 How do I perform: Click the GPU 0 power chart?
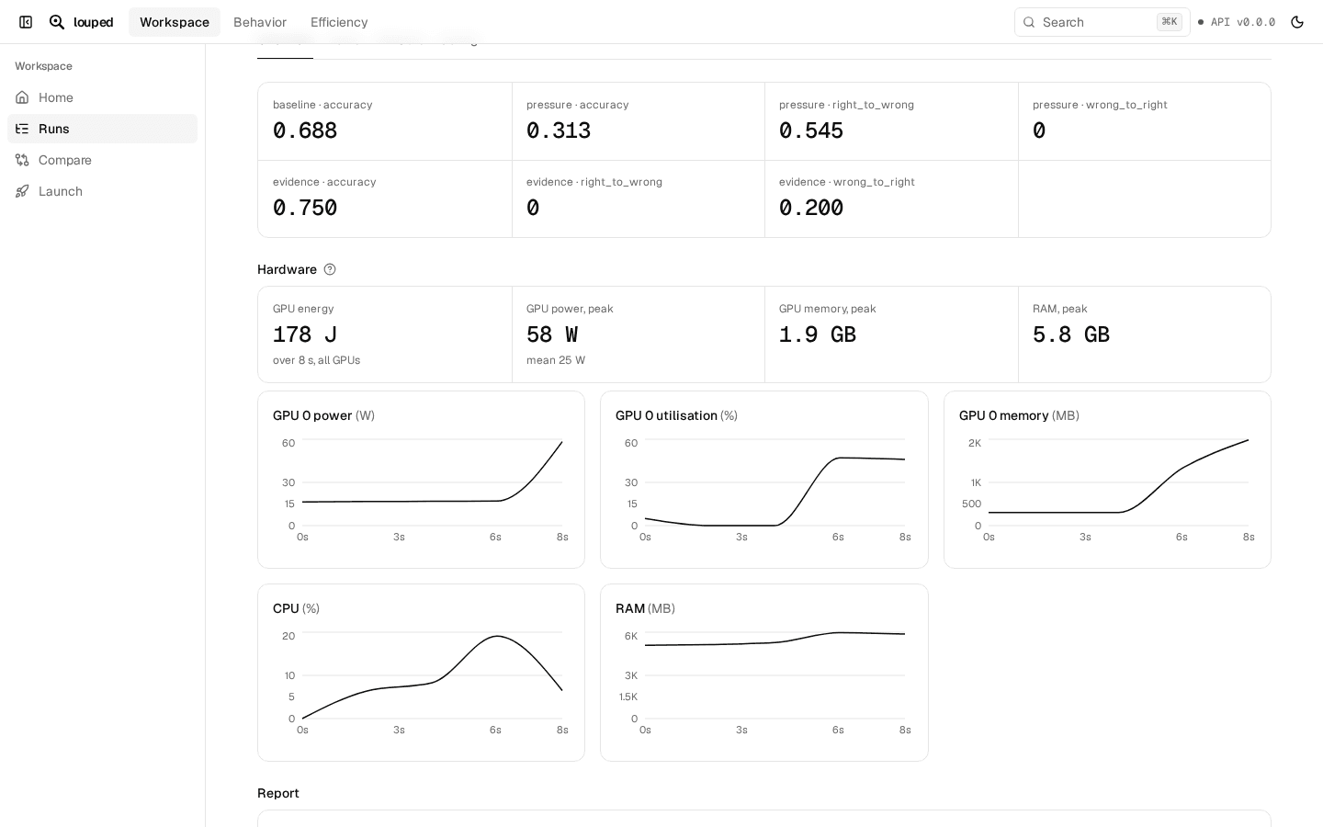[x=421, y=480]
